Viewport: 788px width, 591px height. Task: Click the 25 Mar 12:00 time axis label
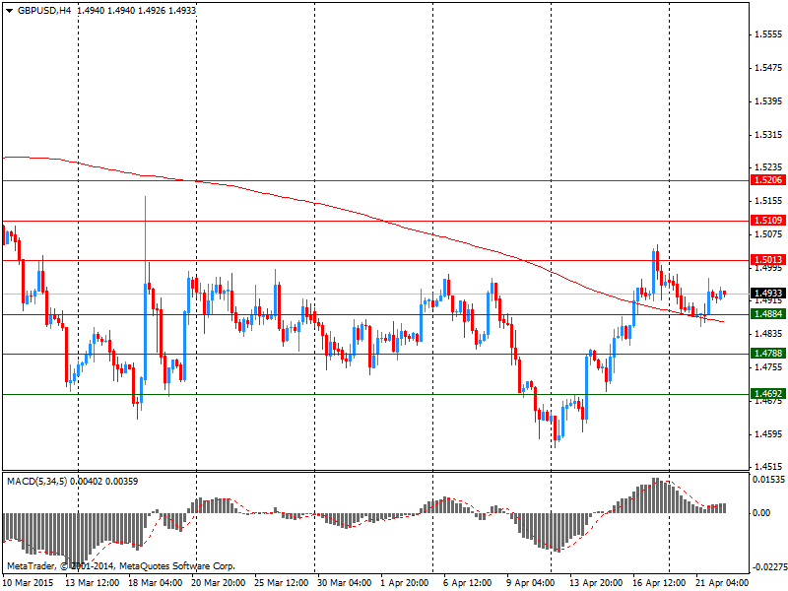tap(281, 583)
